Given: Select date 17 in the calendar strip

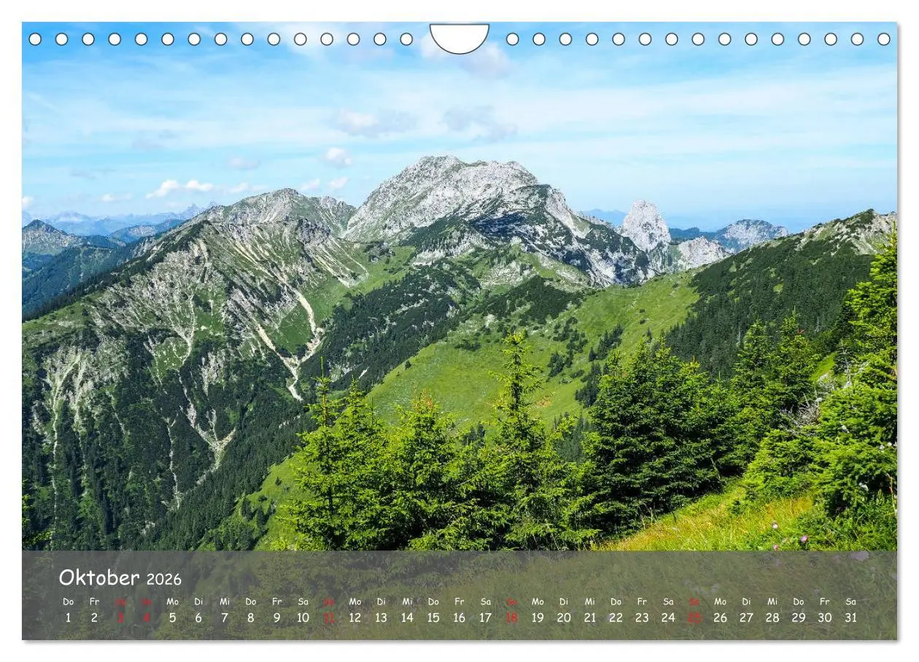Looking at the screenshot, I should point(486,618).
